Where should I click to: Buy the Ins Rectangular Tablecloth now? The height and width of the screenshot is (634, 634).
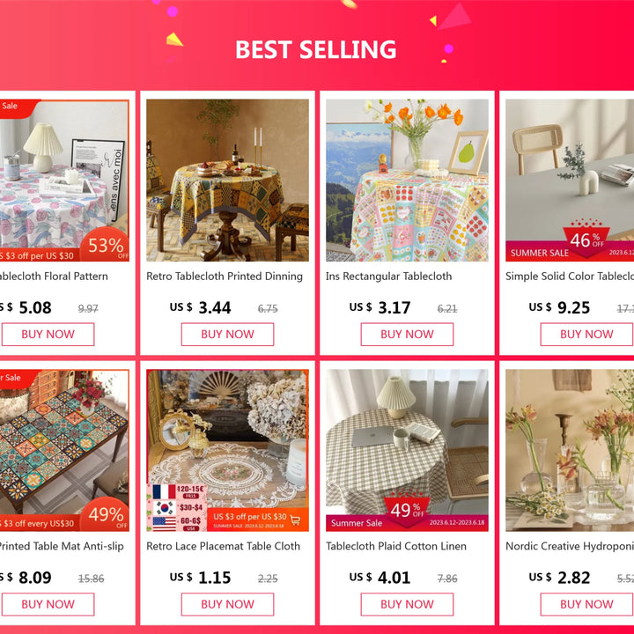pyautogui.click(x=407, y=335)
